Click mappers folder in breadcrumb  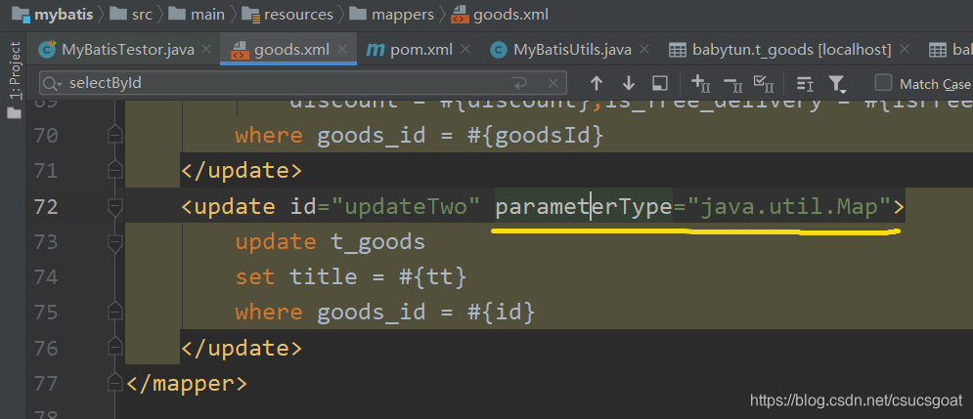point(391,14)
